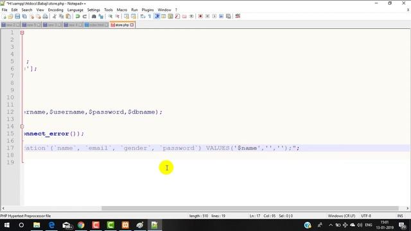Click the Stop macro recording icon

click(x=207, y=16)
